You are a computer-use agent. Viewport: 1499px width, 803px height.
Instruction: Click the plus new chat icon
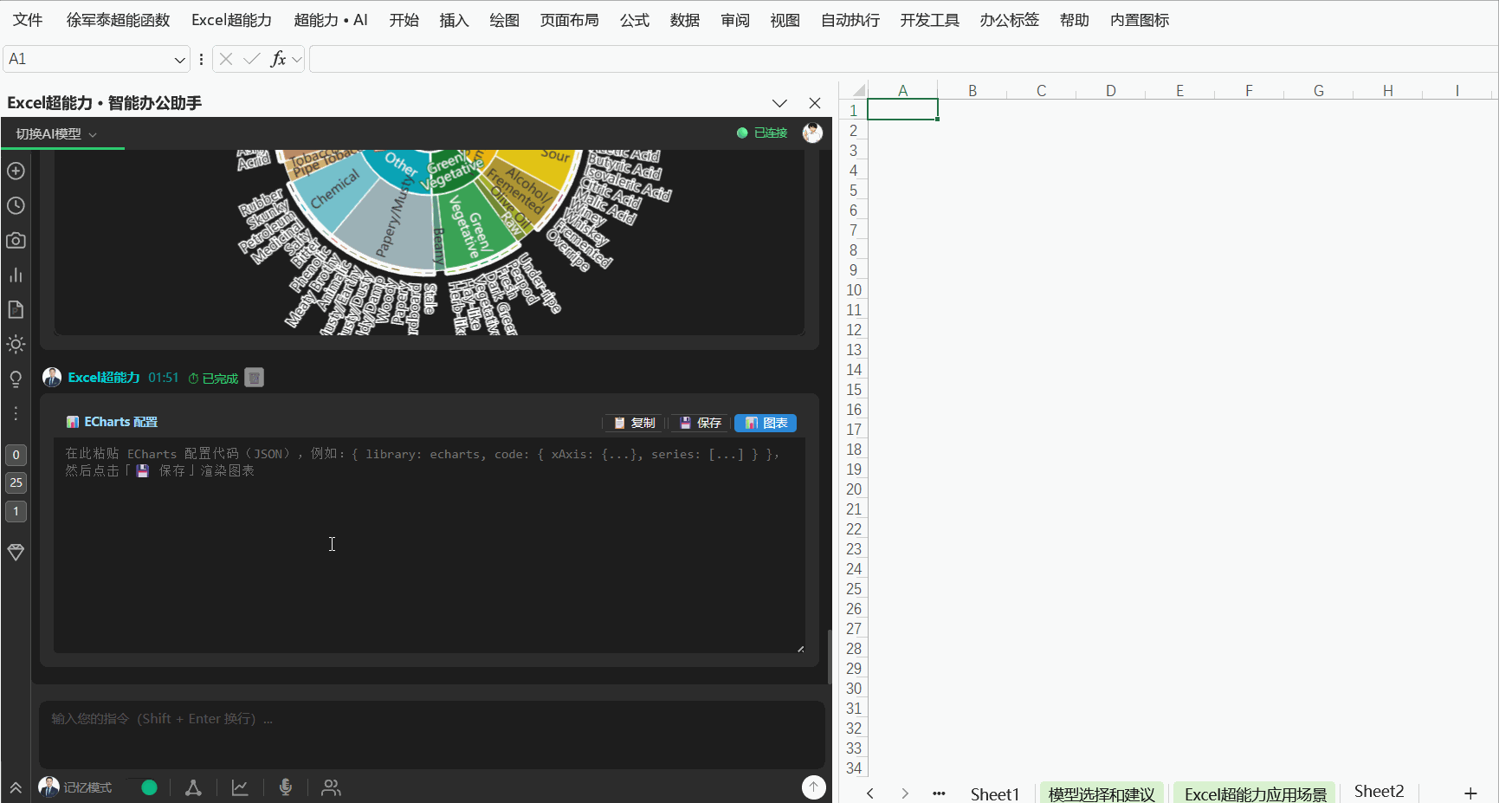coord(16,171)
